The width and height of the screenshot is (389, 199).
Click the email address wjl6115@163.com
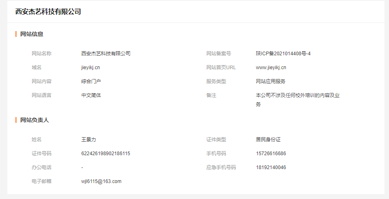[x=101, y=181]
